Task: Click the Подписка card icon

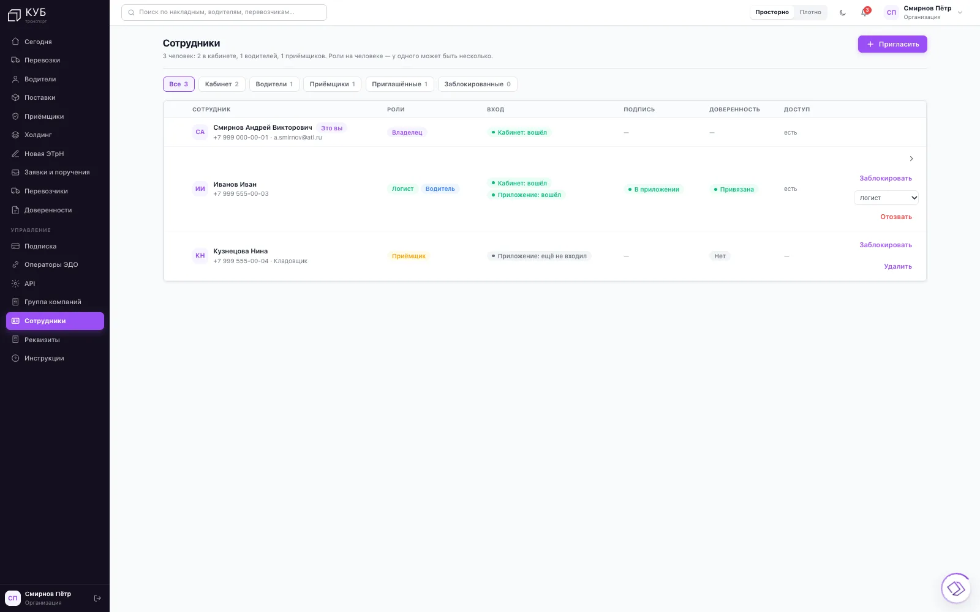Action: (x=15, y=246)
